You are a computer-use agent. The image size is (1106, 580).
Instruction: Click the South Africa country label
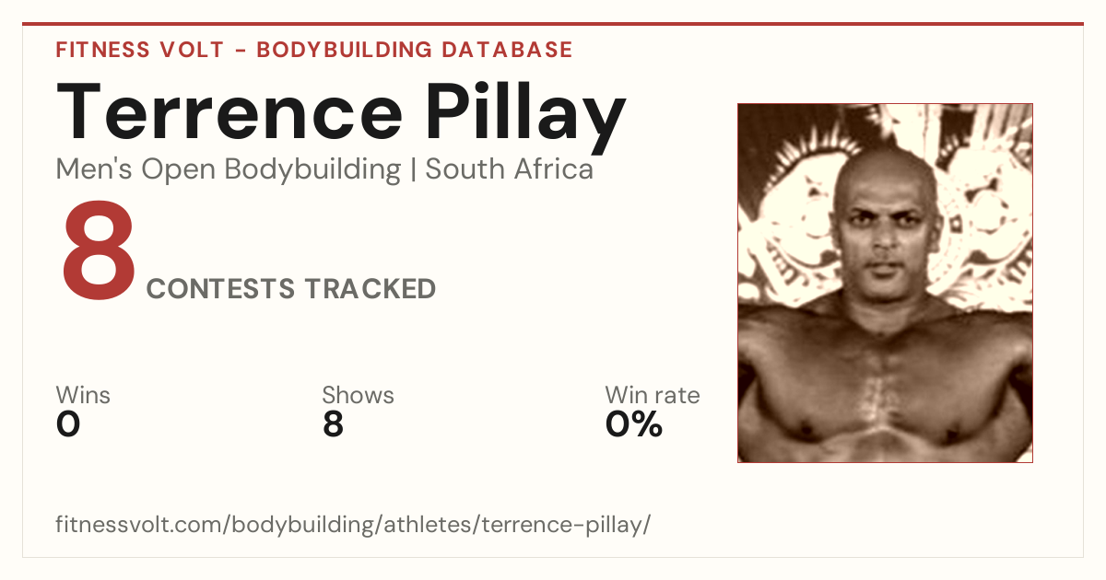(x=510, y=169)
